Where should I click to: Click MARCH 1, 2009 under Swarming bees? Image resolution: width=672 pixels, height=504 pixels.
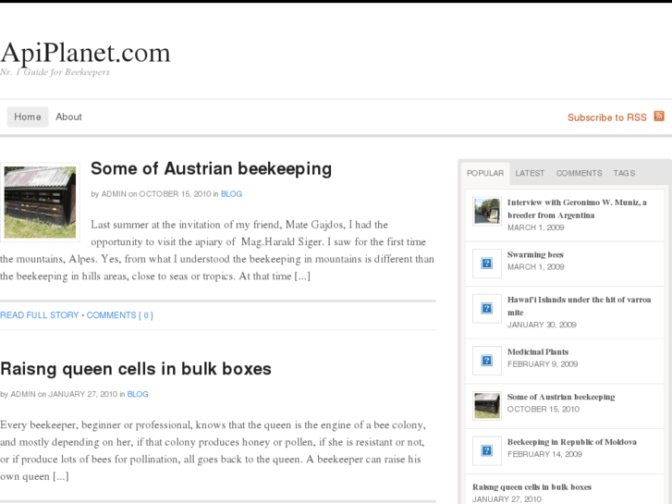point(536,267)
